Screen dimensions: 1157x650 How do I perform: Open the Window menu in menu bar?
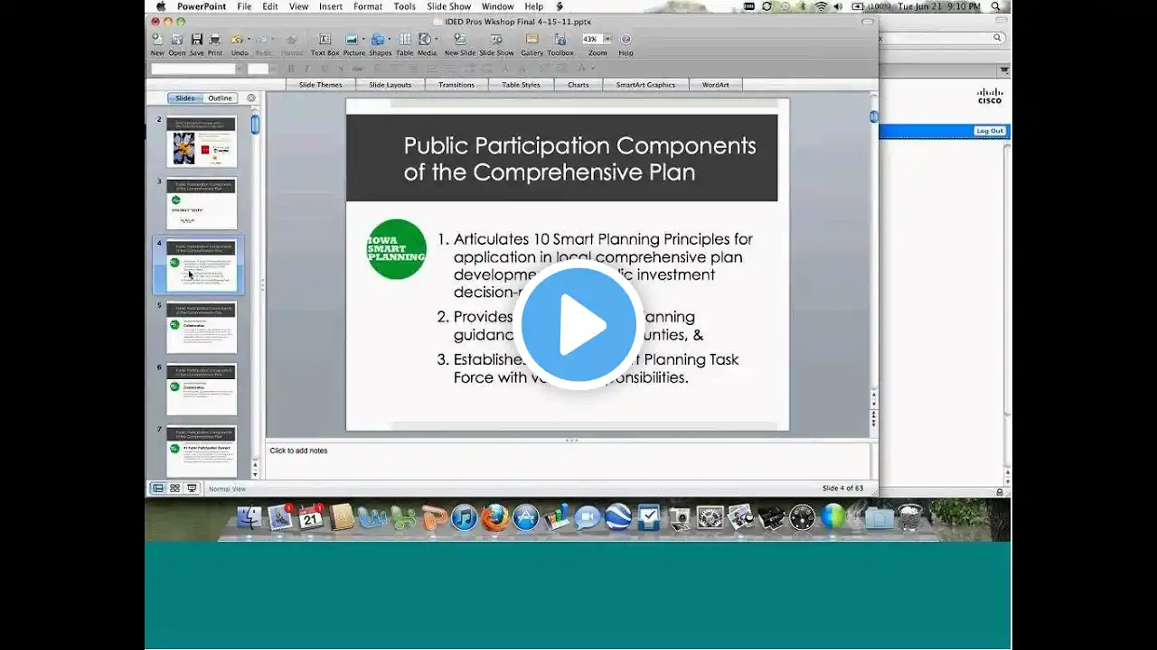tap(498, 6)
